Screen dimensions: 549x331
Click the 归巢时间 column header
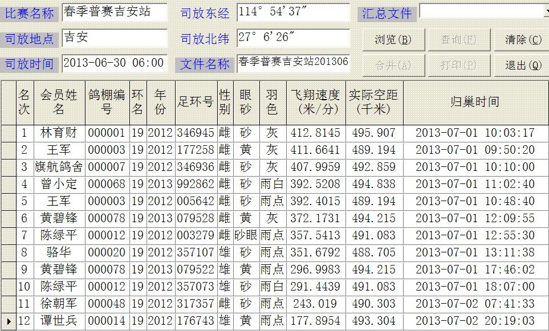coord(474,102)
